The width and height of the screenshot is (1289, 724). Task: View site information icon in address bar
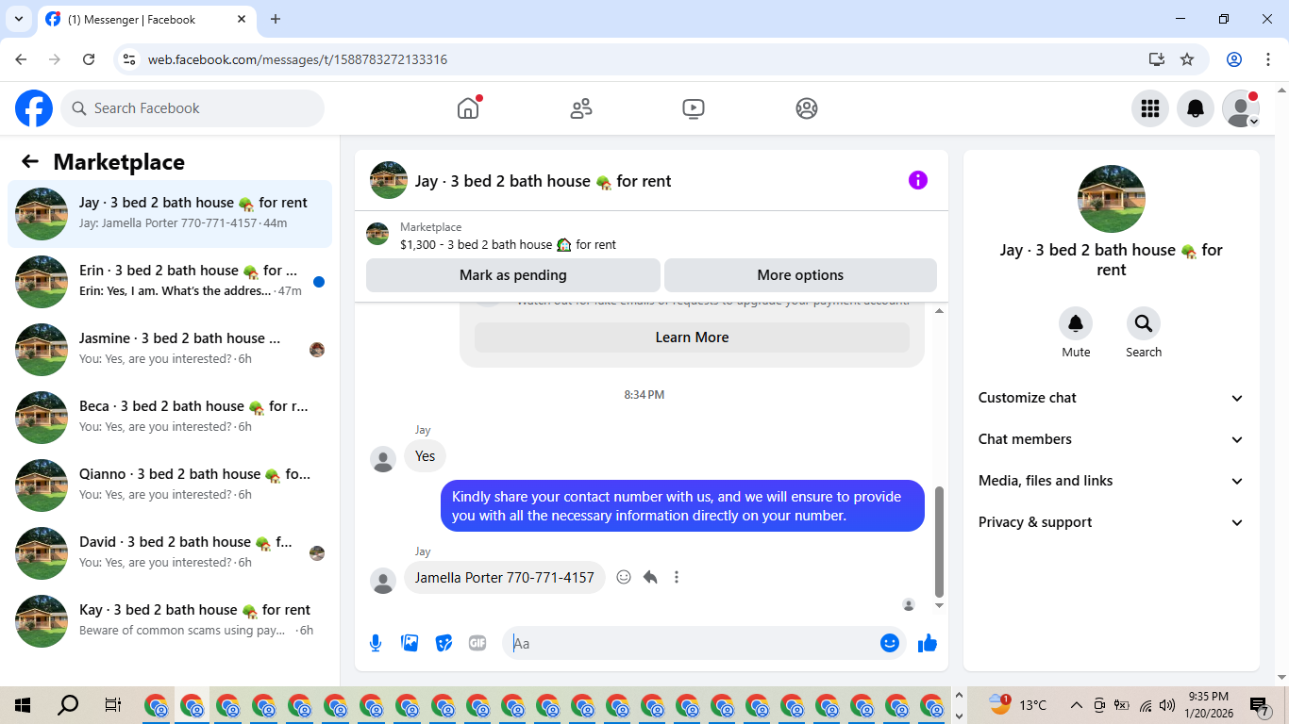[x=130, y=59]
